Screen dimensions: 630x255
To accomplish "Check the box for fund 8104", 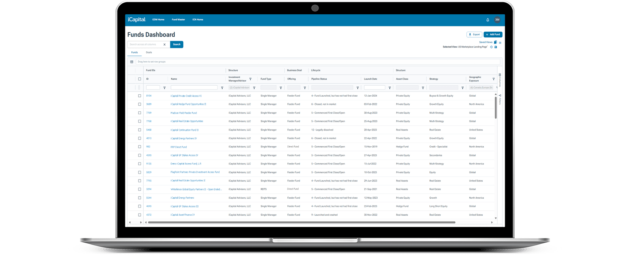I will [140, 96].
